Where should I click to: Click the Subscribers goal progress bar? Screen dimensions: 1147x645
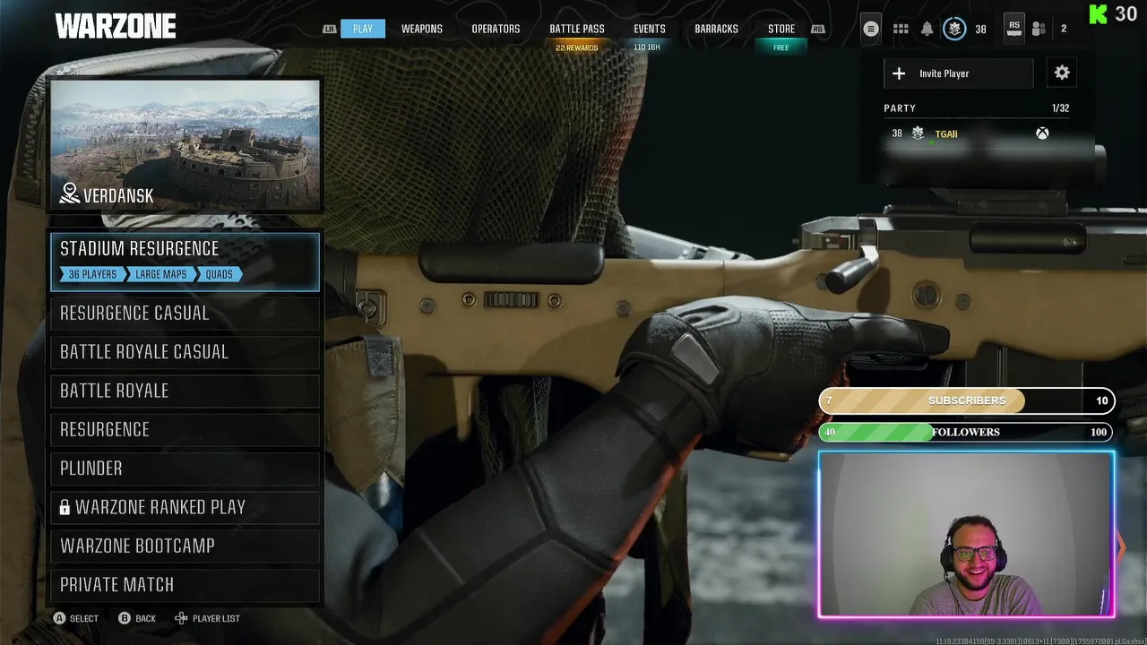[966, 400]
